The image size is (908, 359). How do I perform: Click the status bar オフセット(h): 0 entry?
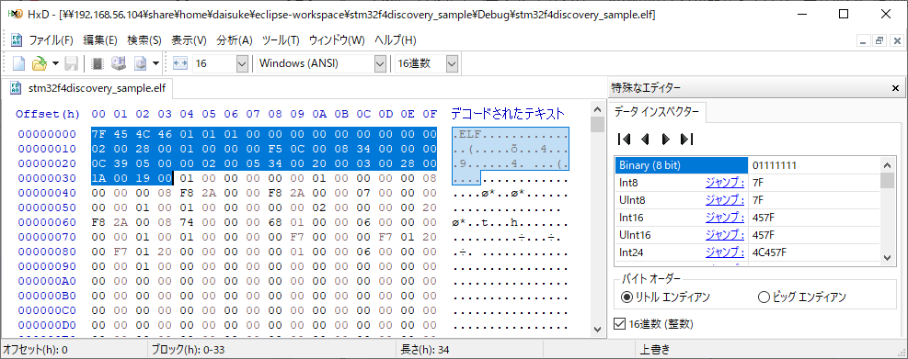[x=36, y=350]
